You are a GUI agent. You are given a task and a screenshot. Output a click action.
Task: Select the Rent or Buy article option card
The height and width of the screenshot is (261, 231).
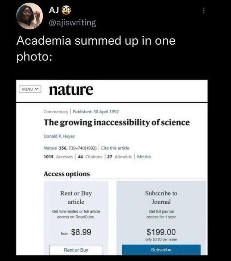tap(76, 209)
